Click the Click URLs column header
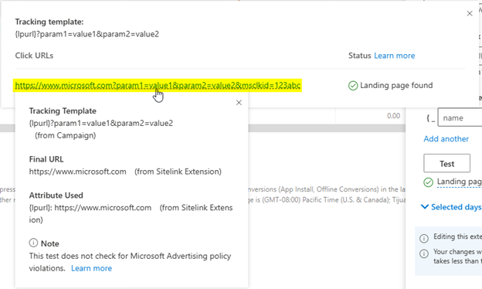 [34, 56]
